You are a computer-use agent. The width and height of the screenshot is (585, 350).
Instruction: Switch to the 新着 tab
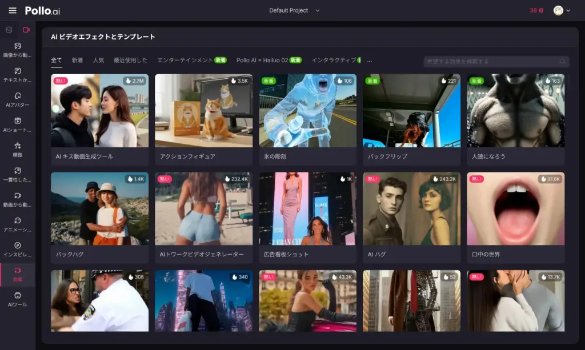click(77, 60)
